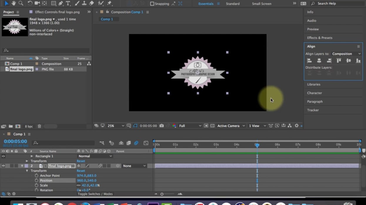Open the 1 View layout dropdown
This screenshot has width=366, height=205.
click(257, 126)
